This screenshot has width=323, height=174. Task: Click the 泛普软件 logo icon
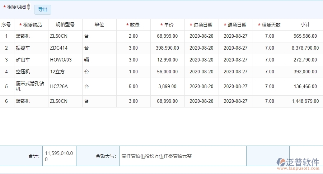281,162
